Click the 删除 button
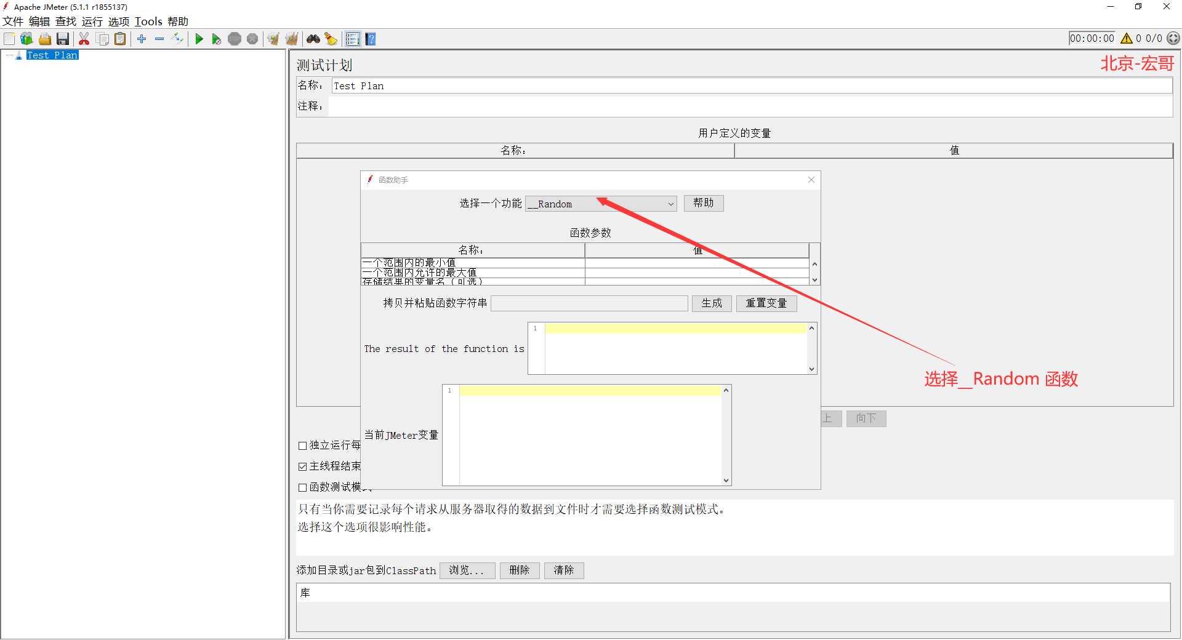 pyautogui.click(x=520, y=570)
